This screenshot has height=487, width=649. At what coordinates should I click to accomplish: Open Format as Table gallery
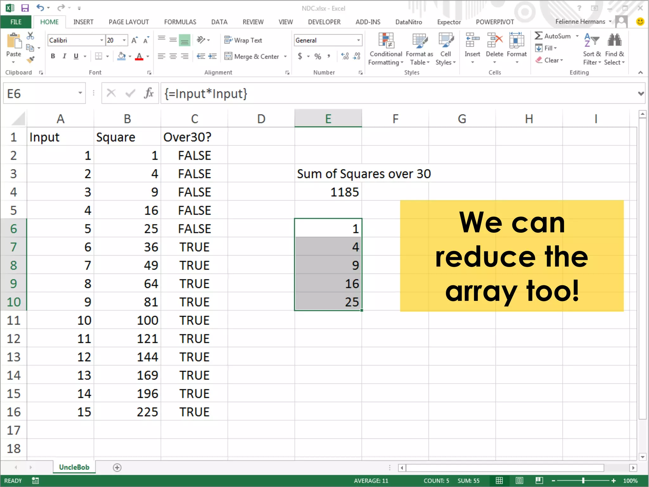coord(420,49)
